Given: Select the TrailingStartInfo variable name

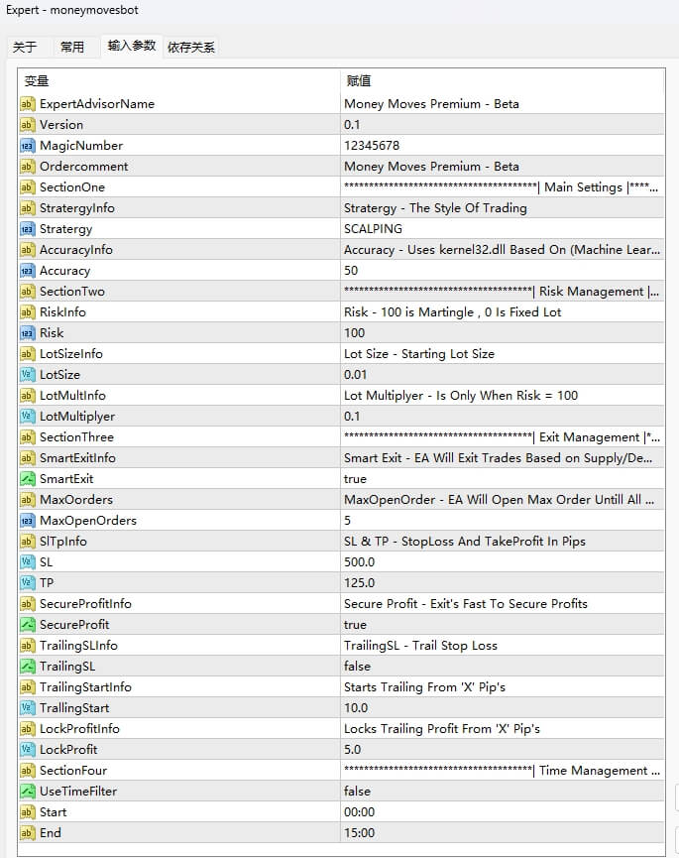Looking at the screenshot, I should click(x=85, y=686).
